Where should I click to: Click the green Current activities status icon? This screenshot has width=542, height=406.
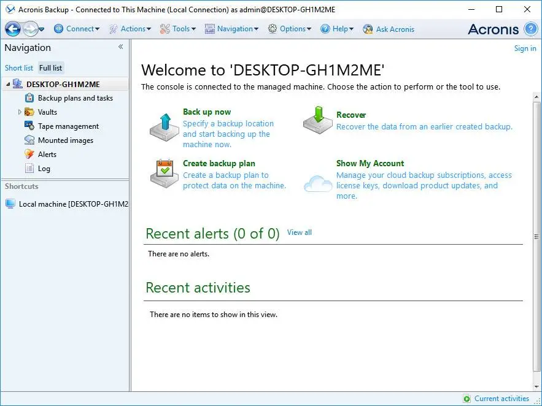coord(467,399)
